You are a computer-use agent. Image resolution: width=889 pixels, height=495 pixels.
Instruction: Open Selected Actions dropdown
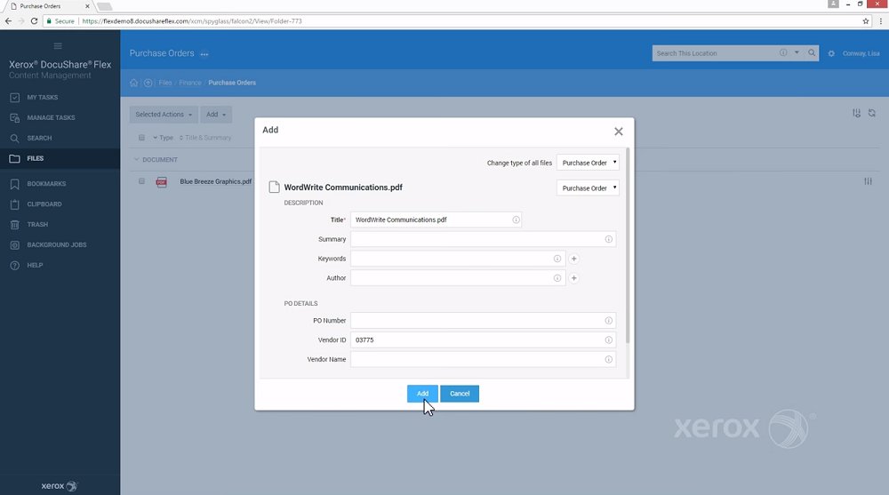tap(164, 115)
